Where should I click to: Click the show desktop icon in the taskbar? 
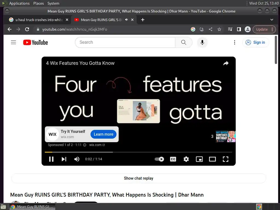click(x=3, y=207)
